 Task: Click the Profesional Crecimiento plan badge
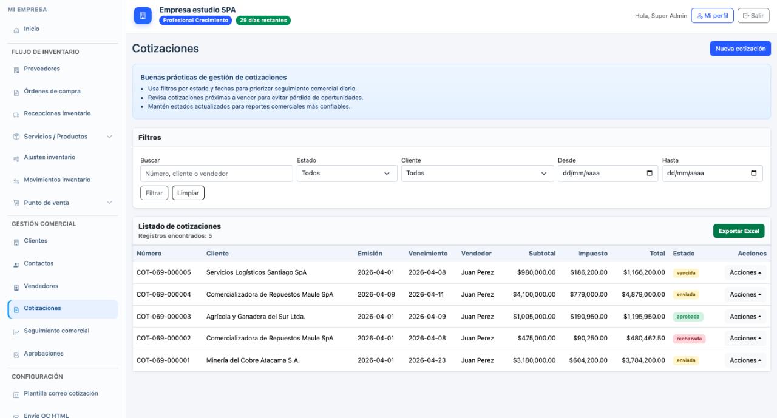point(195,21)
